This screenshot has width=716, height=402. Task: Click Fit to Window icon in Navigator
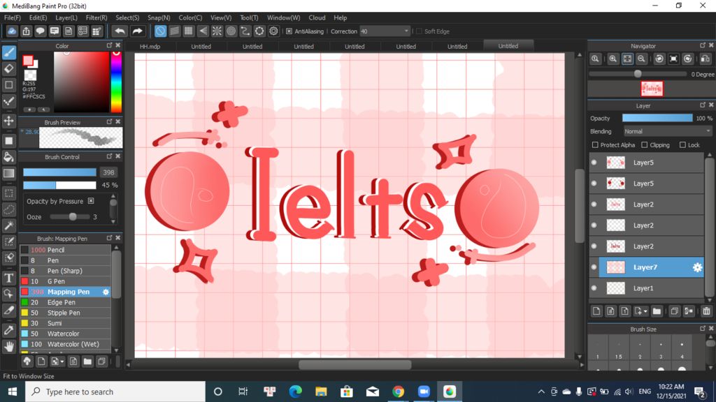[627, 59]
